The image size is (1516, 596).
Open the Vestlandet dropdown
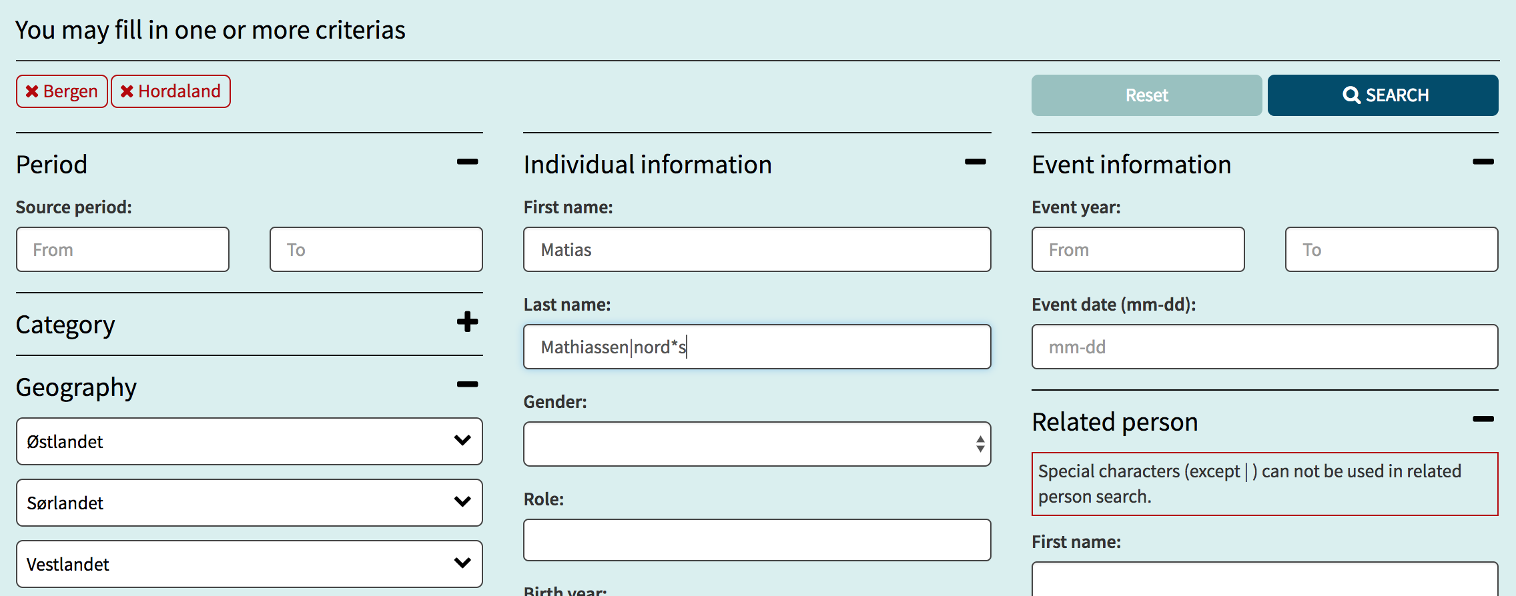pyautogui.click(x=249, y=564)
